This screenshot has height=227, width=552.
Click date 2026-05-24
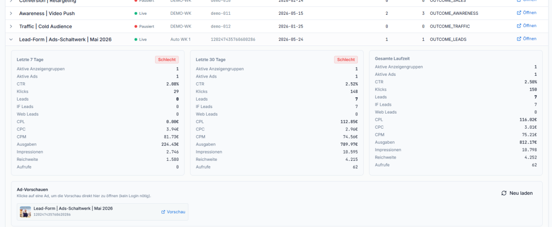tap(291, 40)
